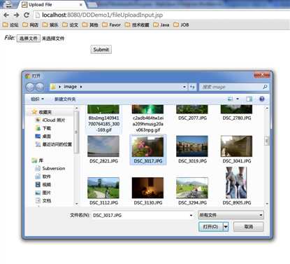Viewport: 290px width, 264px height.
Task: Click the dialog back navigation arrow
Action: pyautogui.click(x=30, y=87)
